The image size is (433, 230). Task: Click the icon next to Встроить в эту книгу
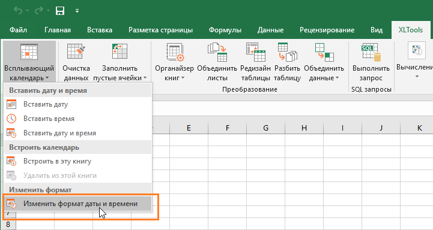click(11, 161)
